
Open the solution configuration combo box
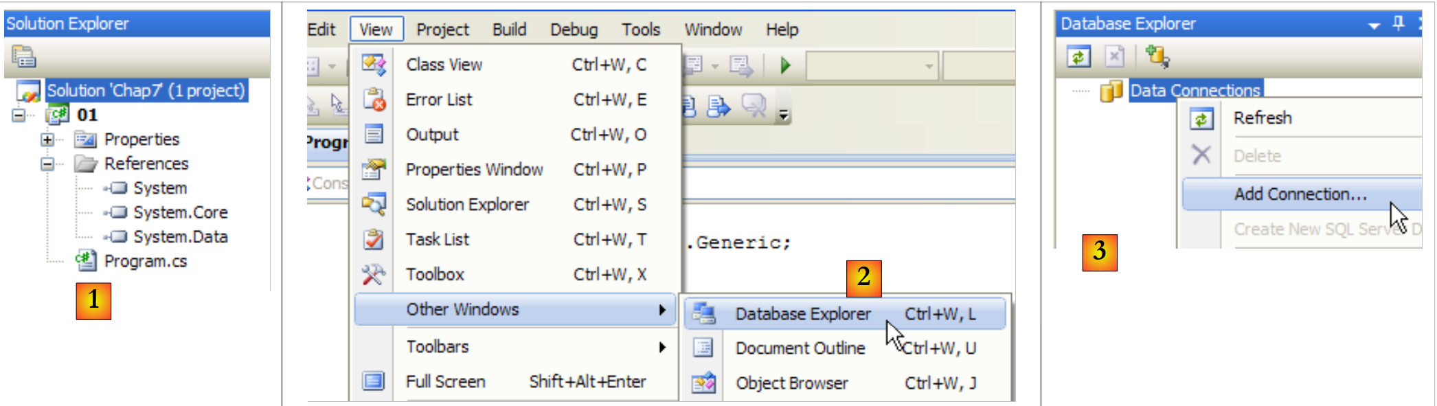[x=871, y=67]
